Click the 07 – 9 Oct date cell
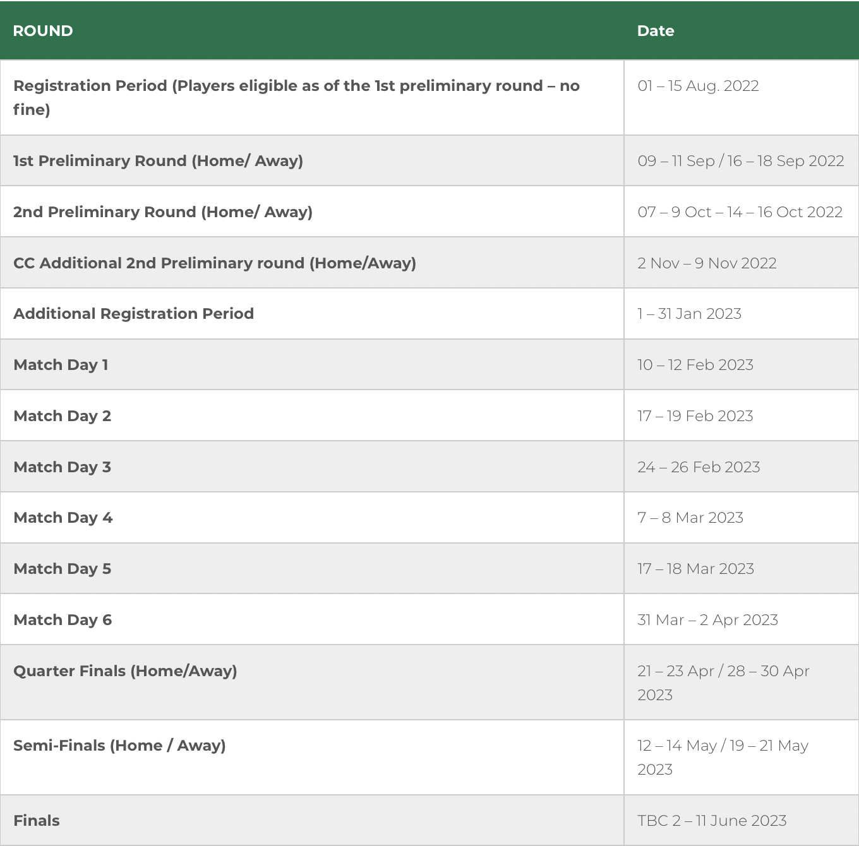This screenshot has height=846, width=859. click(740, 212)
